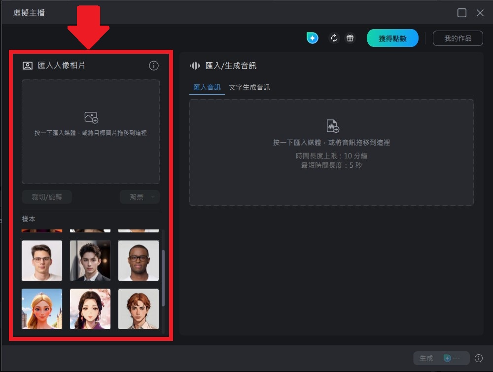Viewport: 493px width, 372px height.
Task: Select the sample portrait of the man with glasses
Action: coord(42,260)
